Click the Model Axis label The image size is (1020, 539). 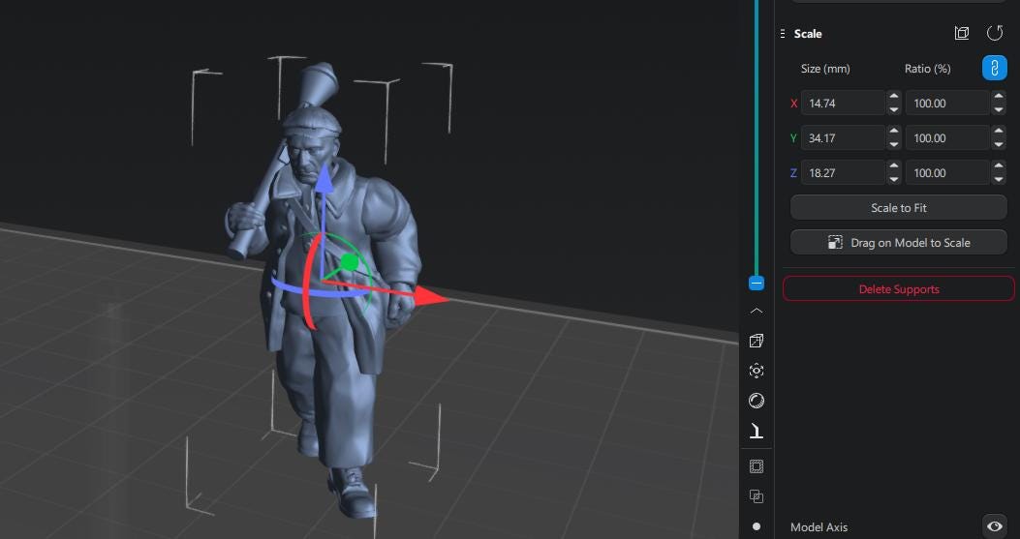click(819, 527)
